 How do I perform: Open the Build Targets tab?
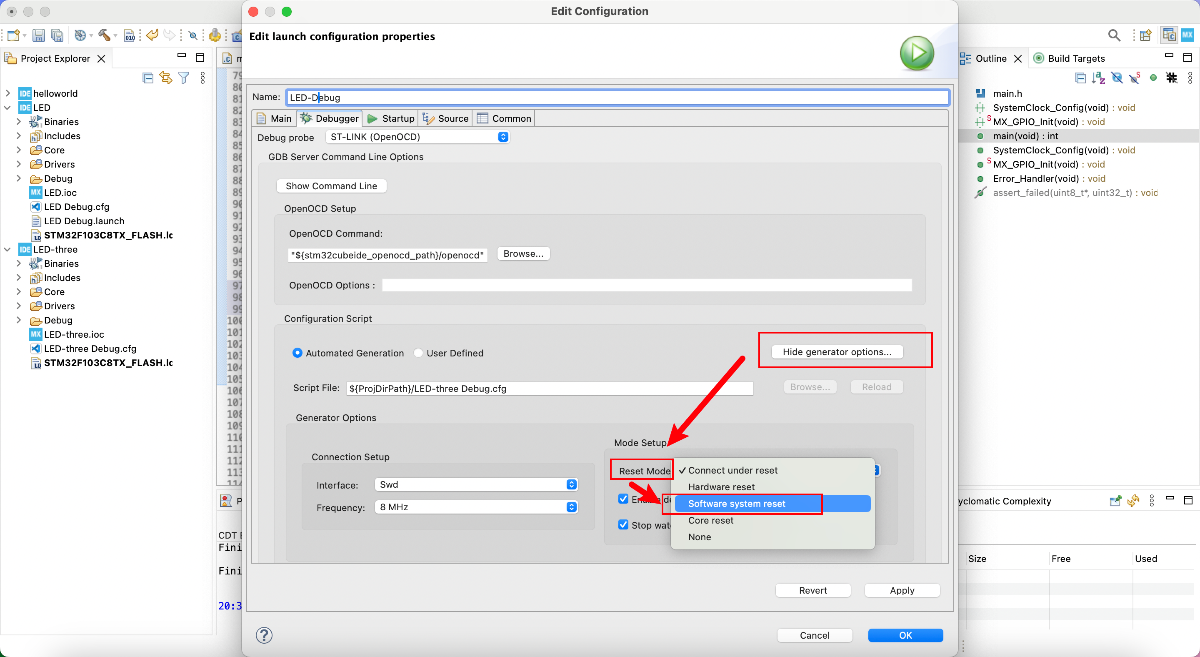1069,58
